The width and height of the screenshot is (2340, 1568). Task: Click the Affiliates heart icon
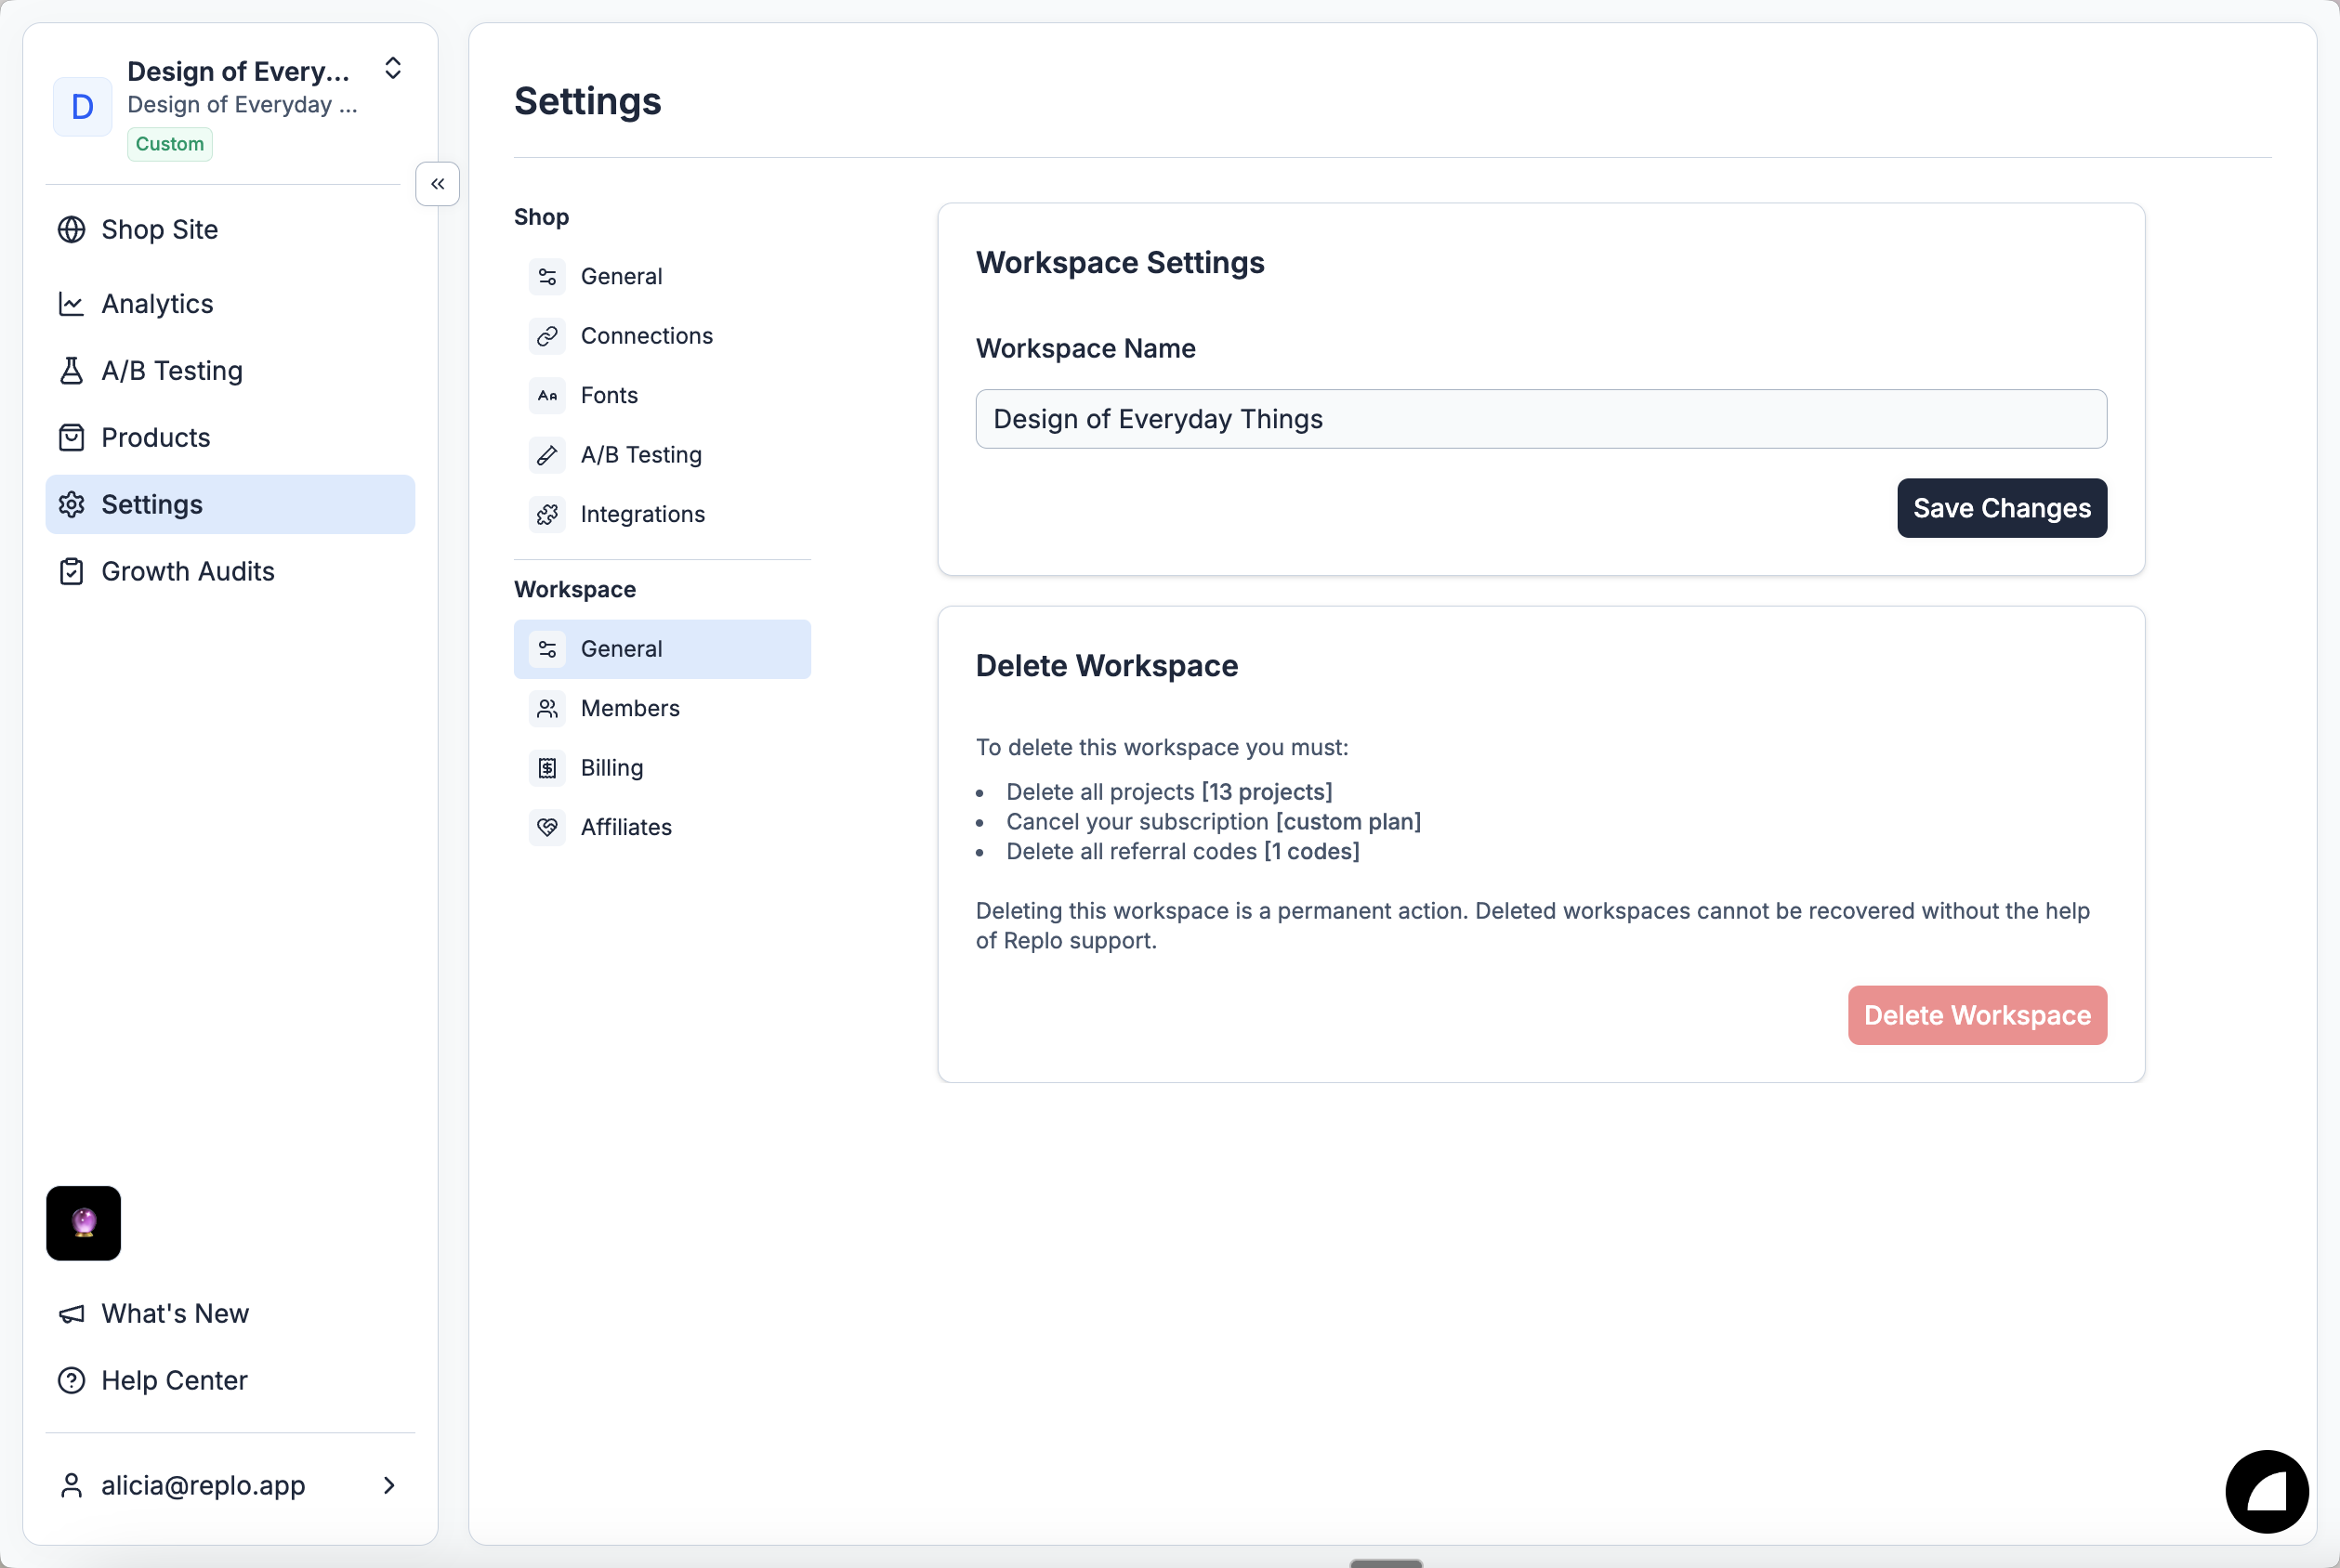point(547,827)
